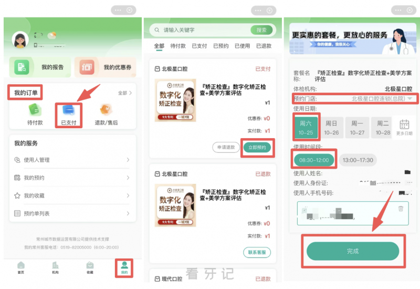Click 申请退款 on the paid order
This screenshot has width=420, height=289.
point(226,147)
